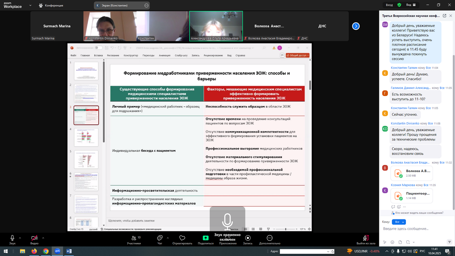This screenshot has width=455, height=256.
Task: Select slide 2 thumbnail in PowerPoint
Action: [x=86, y=93]
